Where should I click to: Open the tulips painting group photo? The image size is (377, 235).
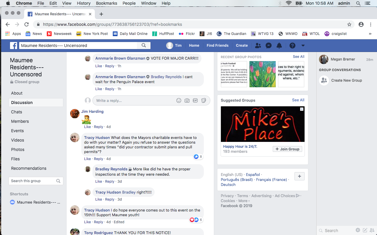262,74
